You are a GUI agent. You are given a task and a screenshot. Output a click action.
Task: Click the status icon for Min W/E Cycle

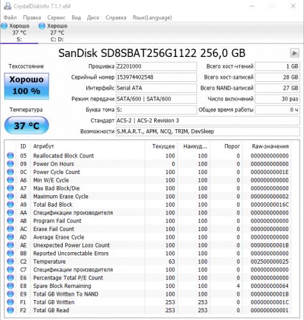click(x=10, y=180)
